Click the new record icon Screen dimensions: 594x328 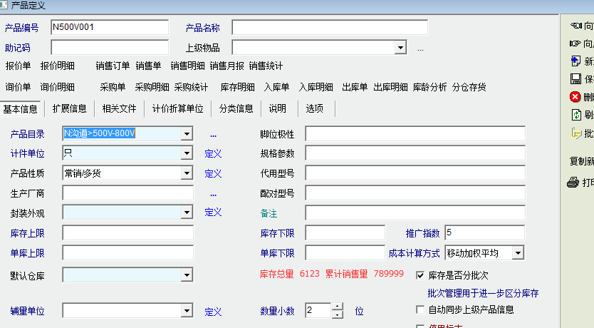[575, 61]
